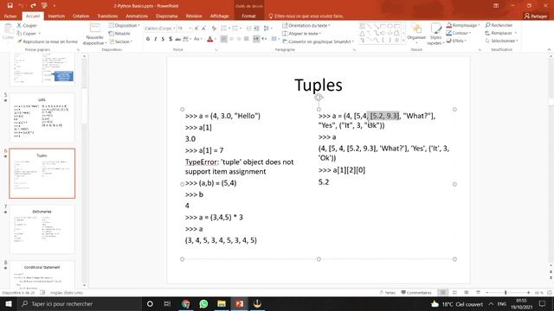Screen dimensions: 554x311
Task: Toggle text shadow
Action: pos(171,39)
